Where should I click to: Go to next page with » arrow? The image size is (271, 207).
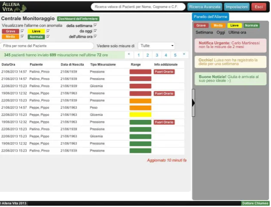coord(184,55)
